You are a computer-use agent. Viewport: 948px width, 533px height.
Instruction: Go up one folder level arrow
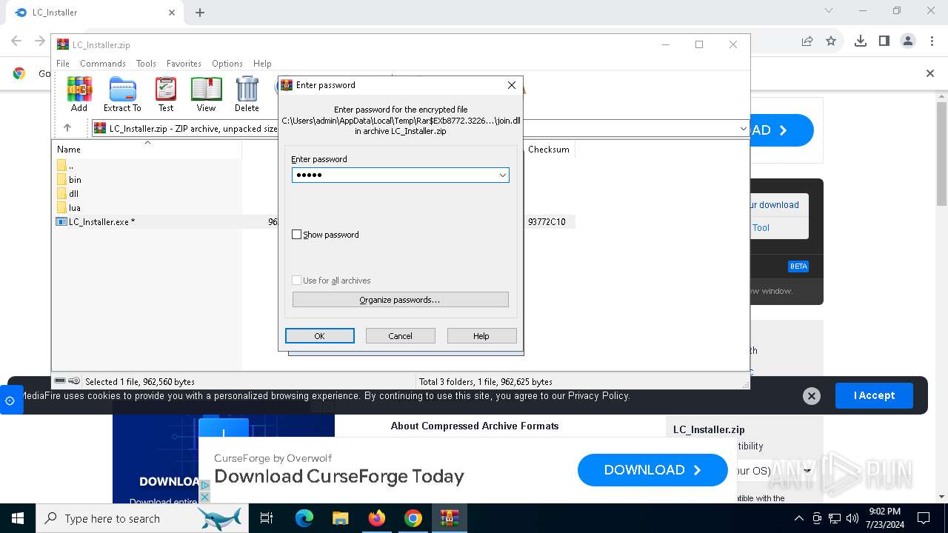67,128
